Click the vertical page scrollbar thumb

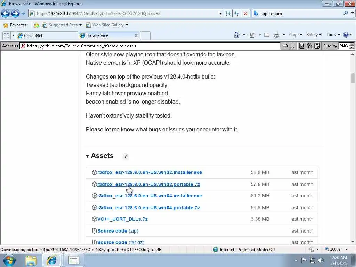(x=353, y=78)
